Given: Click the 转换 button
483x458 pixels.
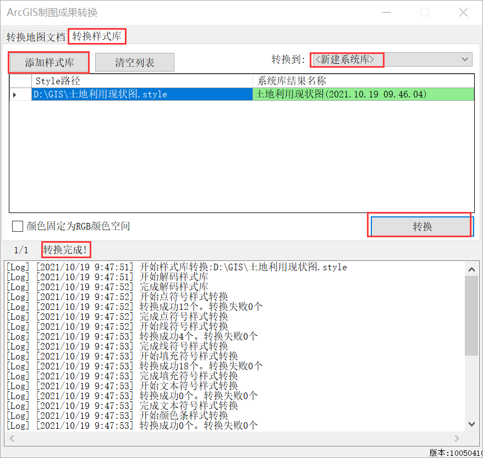Looking at the screenshot, I should (x=422, y=227).
